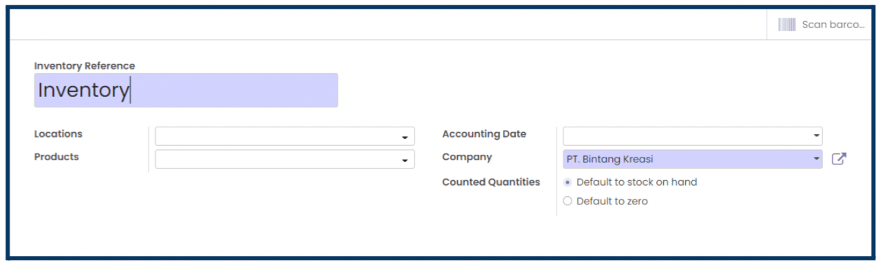The height and width of the screenshot is (267, 887).
Task: Click inside the Accounting Date field
Action: click(692, 136)
